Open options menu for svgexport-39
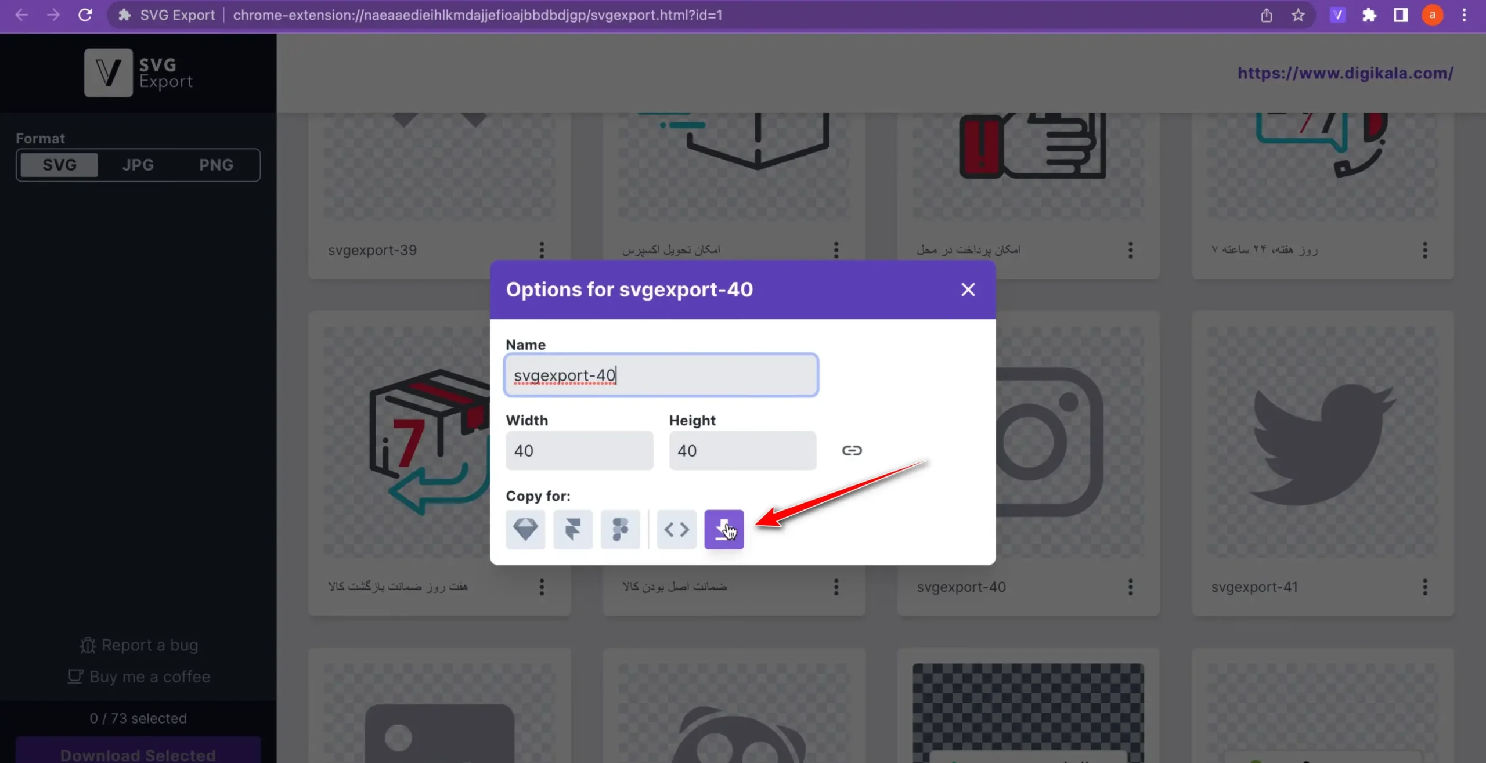This screenshot has height=763, width=1486. 542,250
